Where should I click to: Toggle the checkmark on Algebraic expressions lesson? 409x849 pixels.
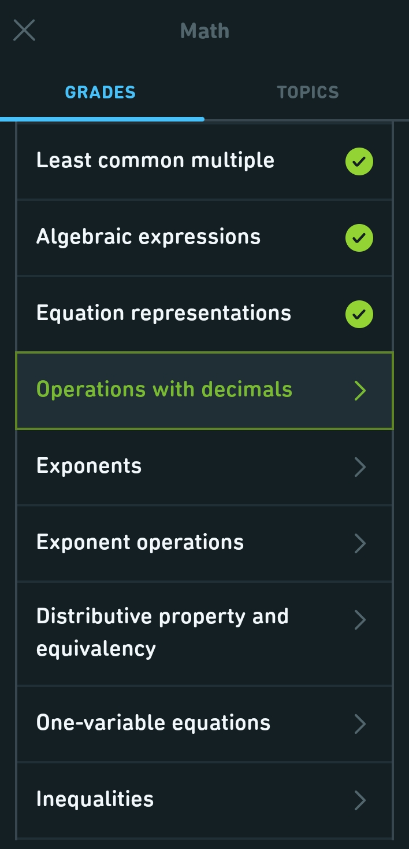pyautogui.click(x=359, y=238)
